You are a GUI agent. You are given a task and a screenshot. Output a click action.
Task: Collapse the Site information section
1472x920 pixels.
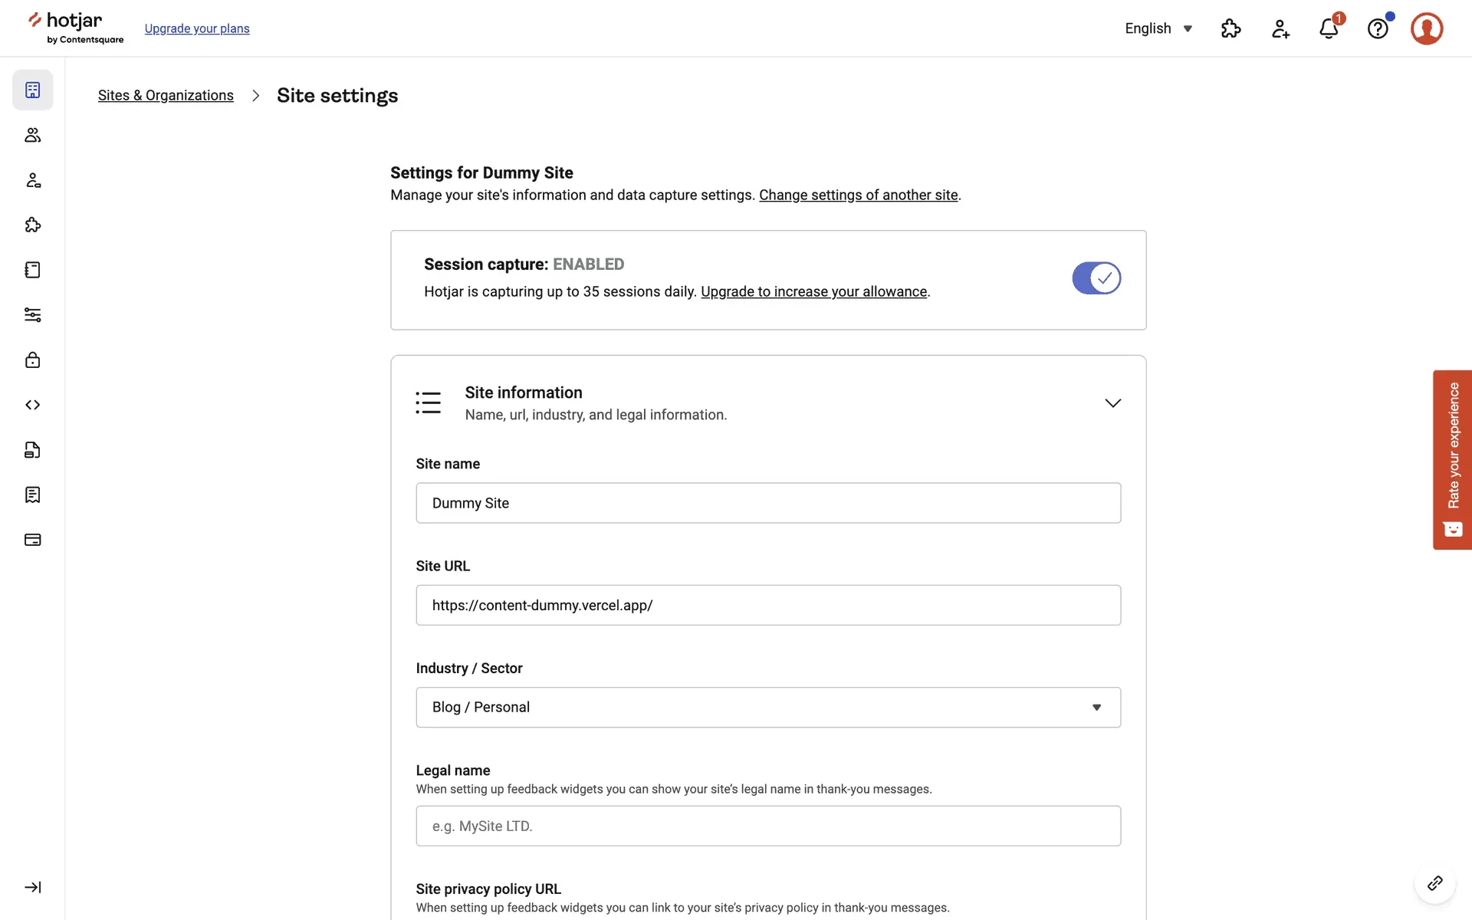[1112, 402]
